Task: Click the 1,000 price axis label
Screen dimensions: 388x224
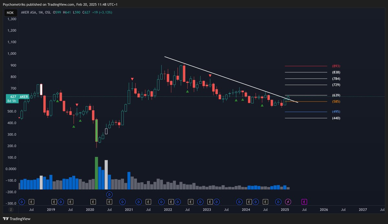Action: pos(12,54)
